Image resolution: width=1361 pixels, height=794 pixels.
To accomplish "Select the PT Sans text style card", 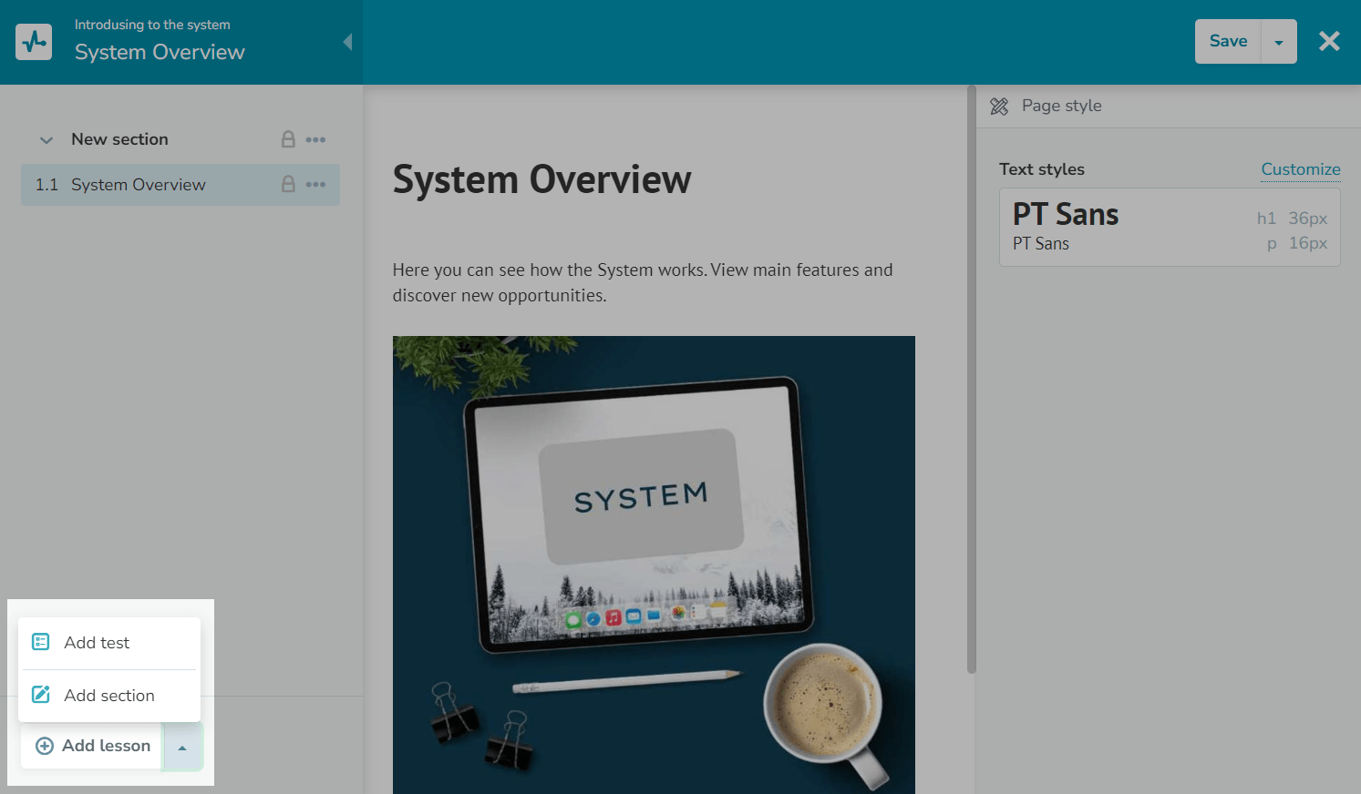I will tap(1170, 228).
